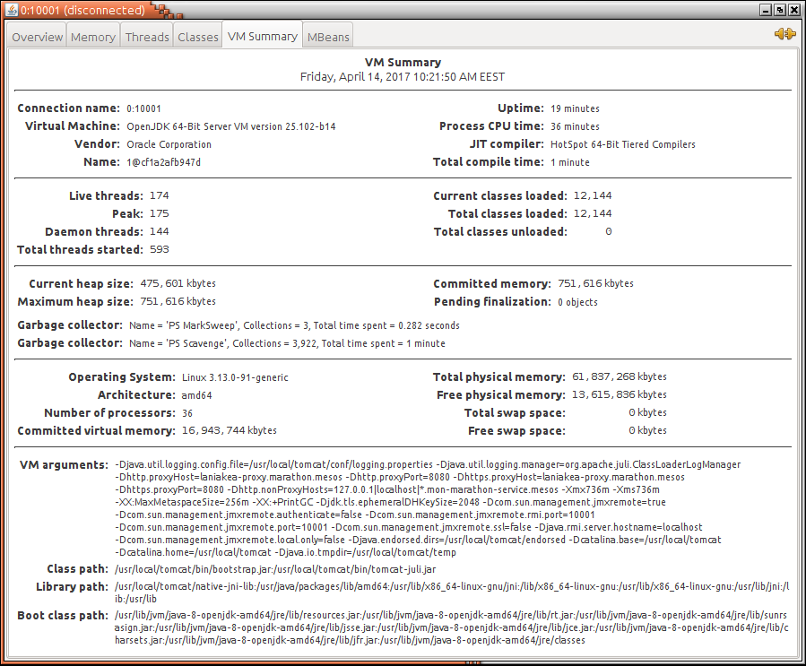Viewport: 806px width, 666px height.
Task: Click Free physical memory value 13,615,836 kbytes
Action: coord(620,394)
